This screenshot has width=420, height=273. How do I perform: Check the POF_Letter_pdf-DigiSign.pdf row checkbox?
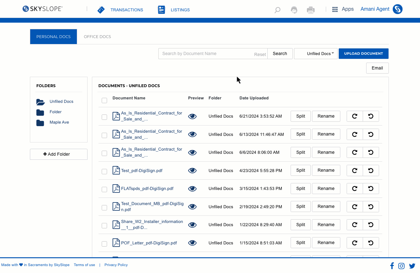point(104,244)
